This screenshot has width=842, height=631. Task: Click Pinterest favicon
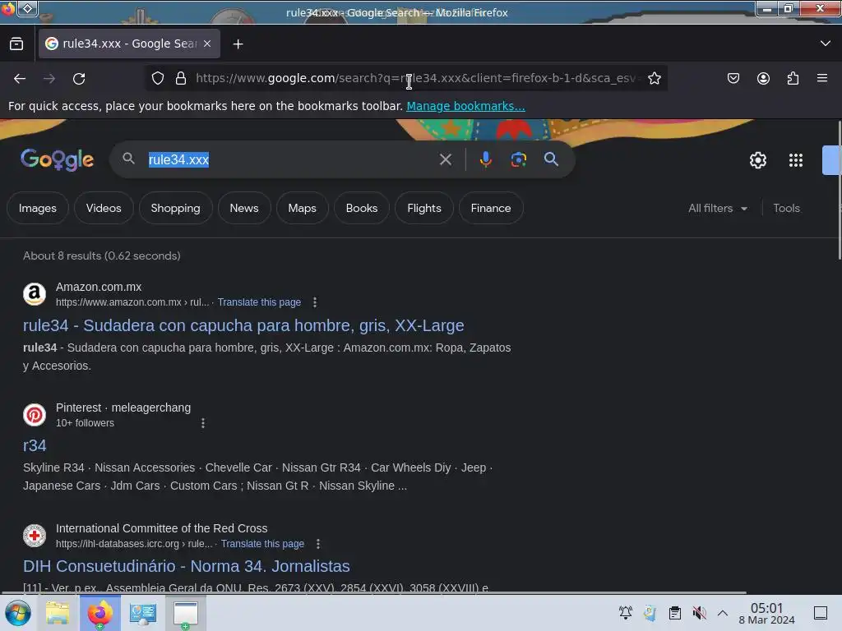pos(35,415)
